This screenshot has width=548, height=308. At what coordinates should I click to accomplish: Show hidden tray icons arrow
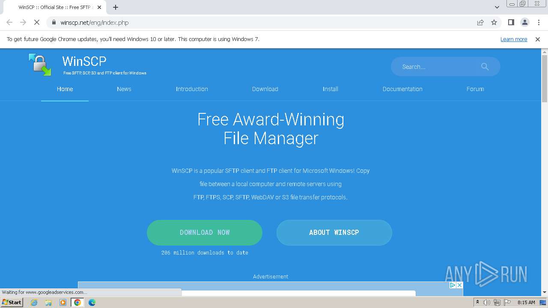tap(477, 302)
